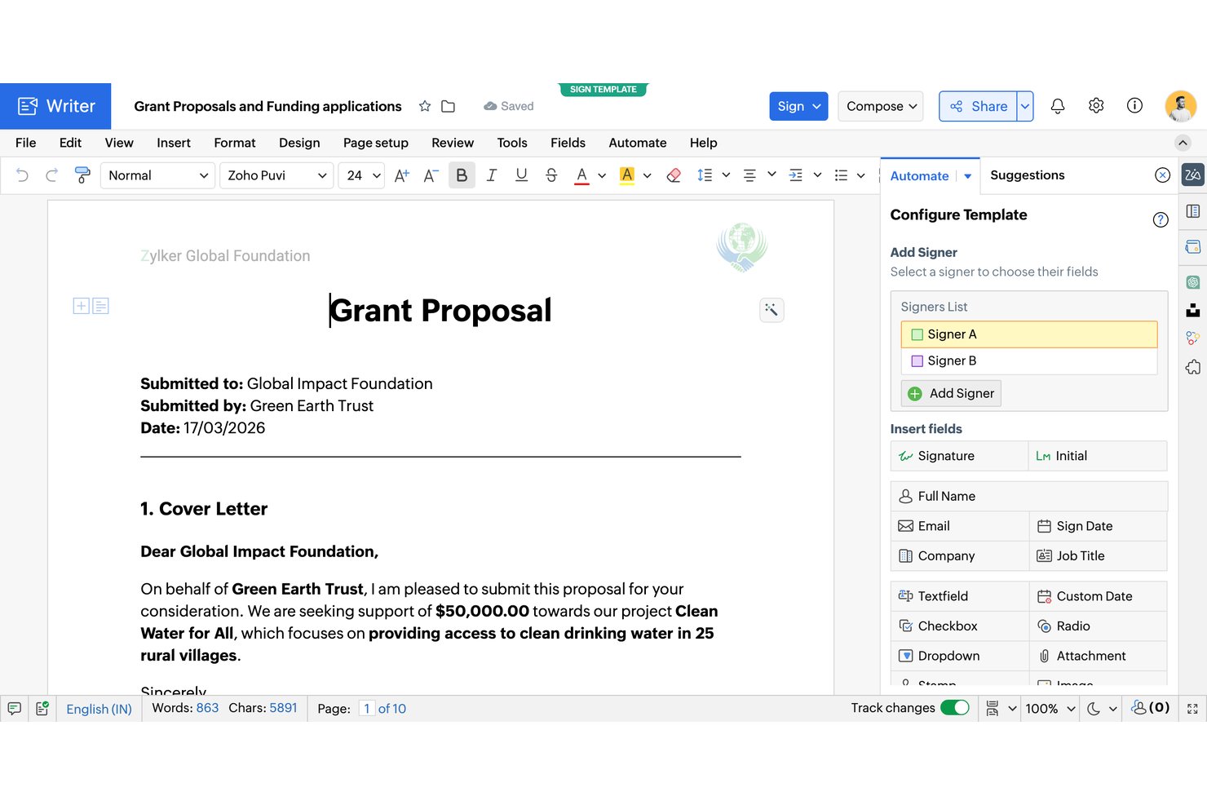Toggle bold formatting
Screen dimensions: 1207x805
[x=462, y=175]
